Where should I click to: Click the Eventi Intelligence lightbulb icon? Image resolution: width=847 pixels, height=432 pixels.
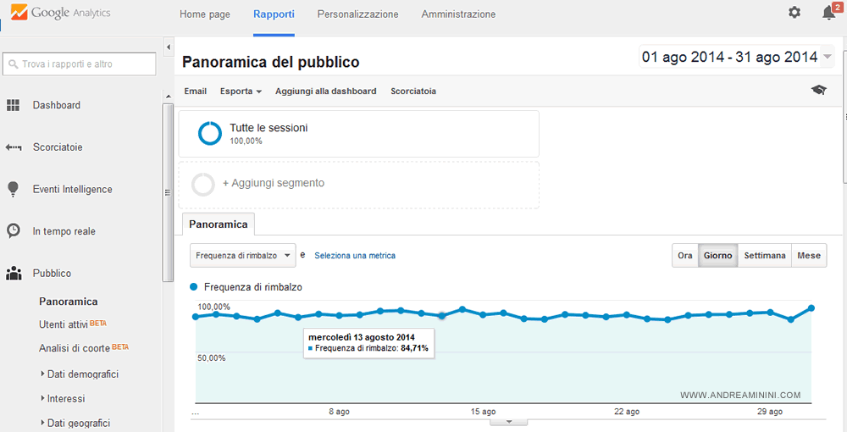coord(14,189)
